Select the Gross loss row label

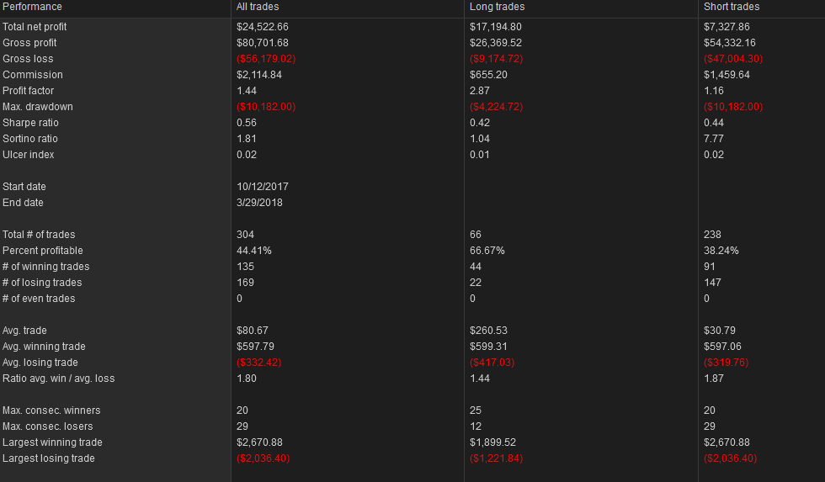point(28,59)
